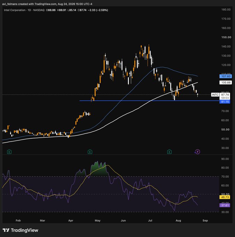The height and width of the screenshot is (237, 235).
Task: Click the February earnings 'E' marker
Action: pos(9,152)
